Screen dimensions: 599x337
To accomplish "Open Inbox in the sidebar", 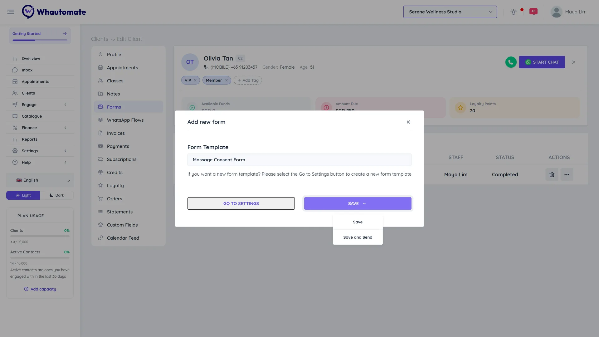I will pyautogui.click(x=40, y=70).
